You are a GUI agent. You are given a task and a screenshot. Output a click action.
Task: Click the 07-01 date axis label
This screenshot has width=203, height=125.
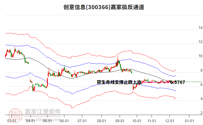click(82, 121)
